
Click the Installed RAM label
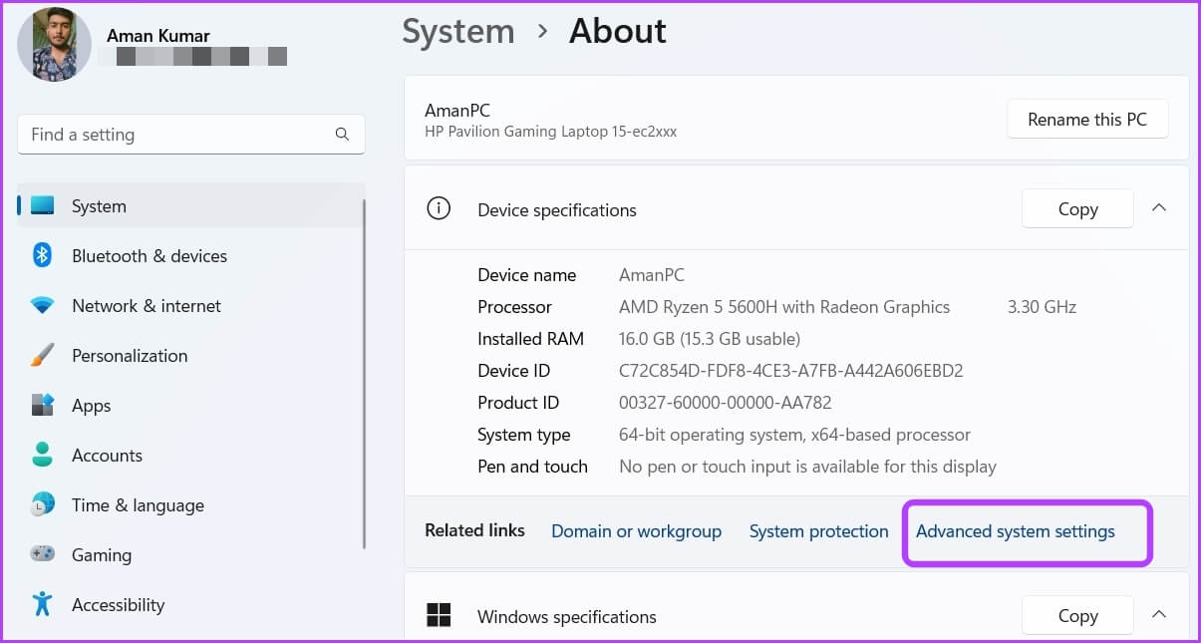click(x=530, y=339)
